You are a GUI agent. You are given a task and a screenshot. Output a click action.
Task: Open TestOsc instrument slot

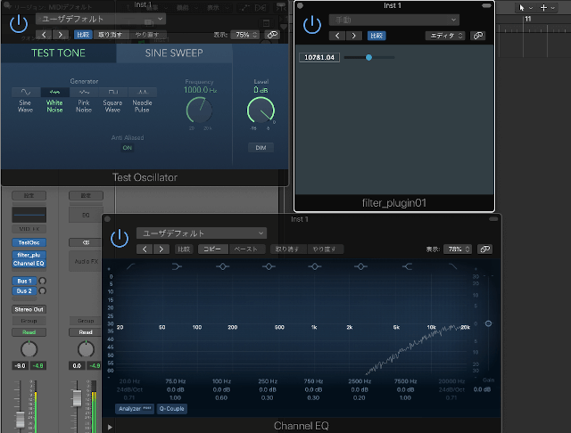29,242
